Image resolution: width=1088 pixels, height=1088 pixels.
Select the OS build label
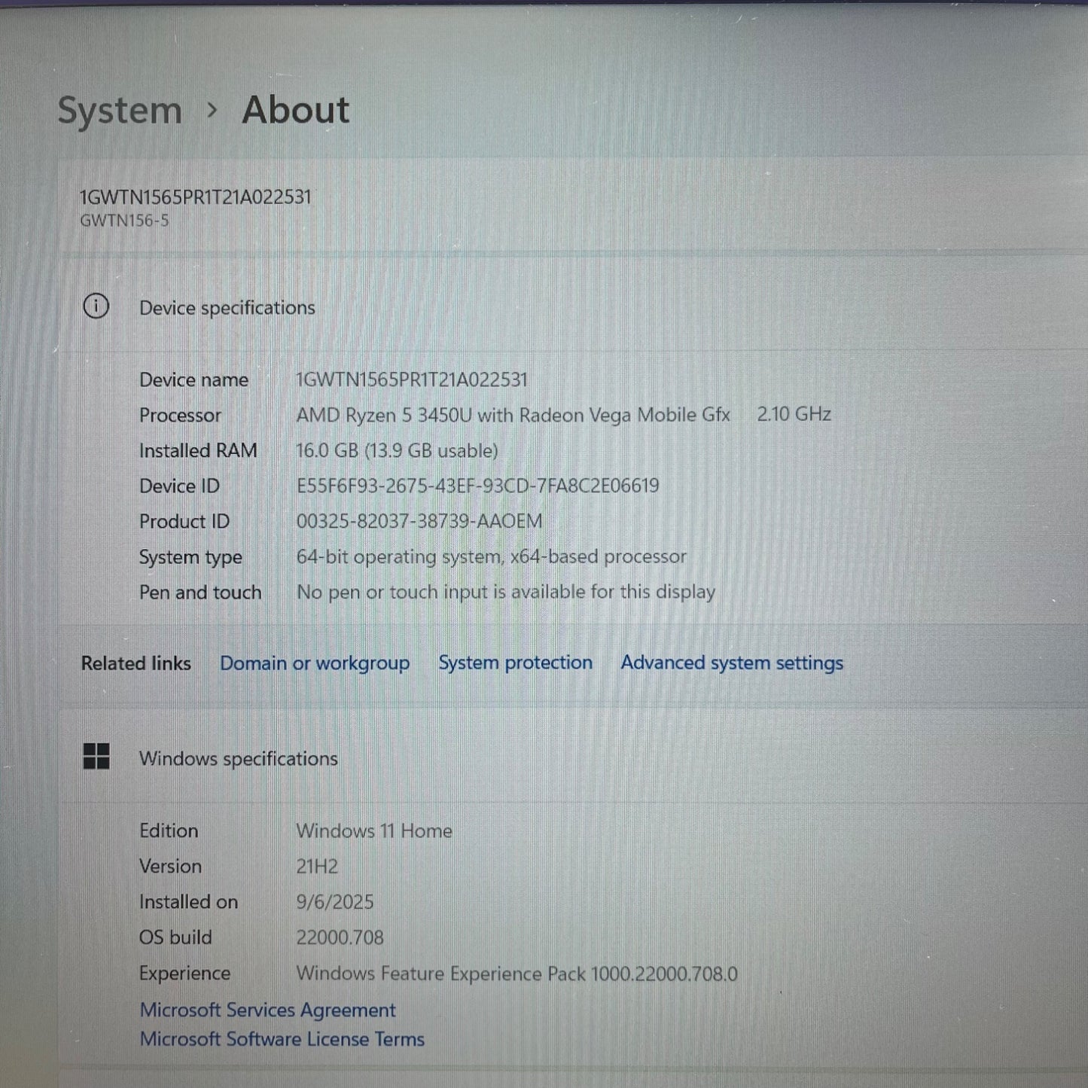click(175, 937)
